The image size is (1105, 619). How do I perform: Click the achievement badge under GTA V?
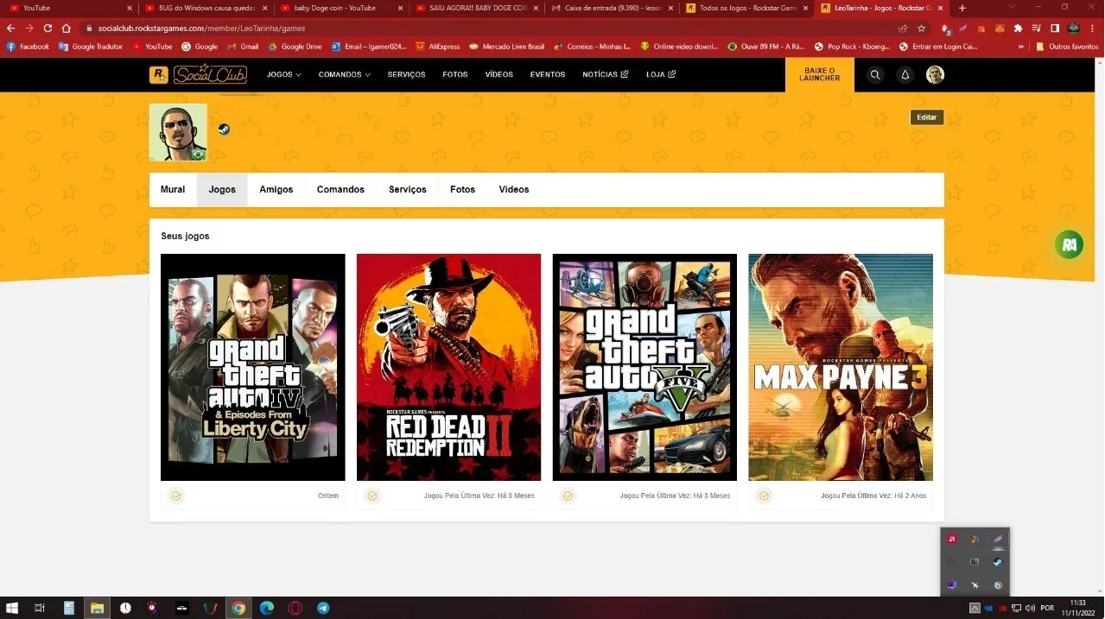568,496
